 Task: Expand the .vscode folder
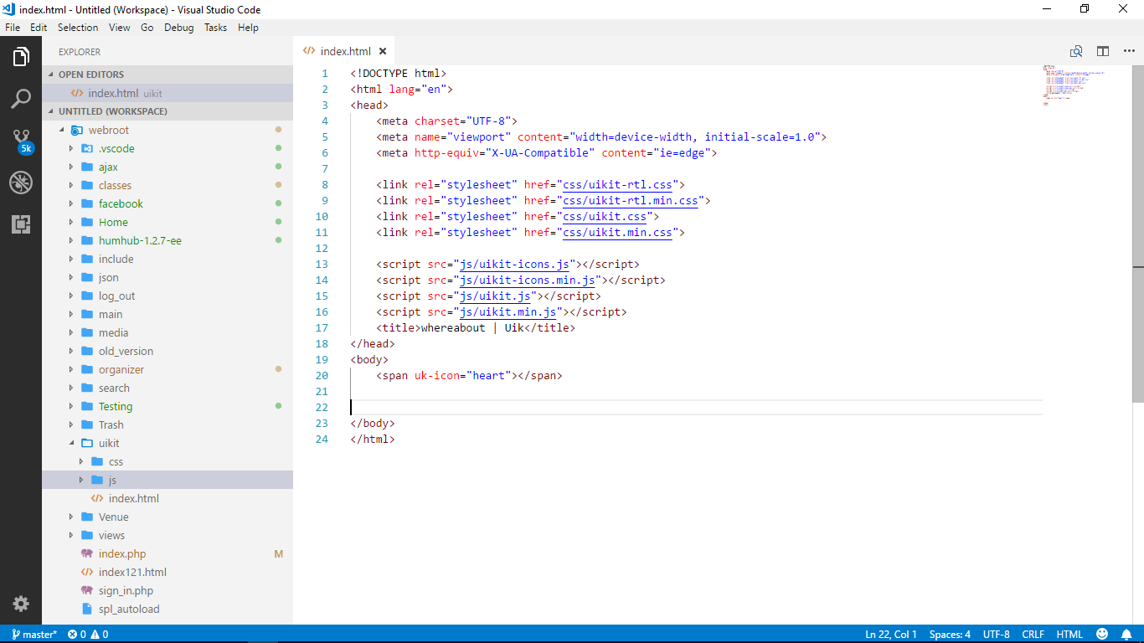point(71,148)
